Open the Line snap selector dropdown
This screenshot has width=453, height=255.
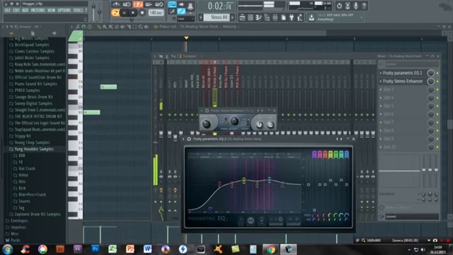tap(186, 18)
